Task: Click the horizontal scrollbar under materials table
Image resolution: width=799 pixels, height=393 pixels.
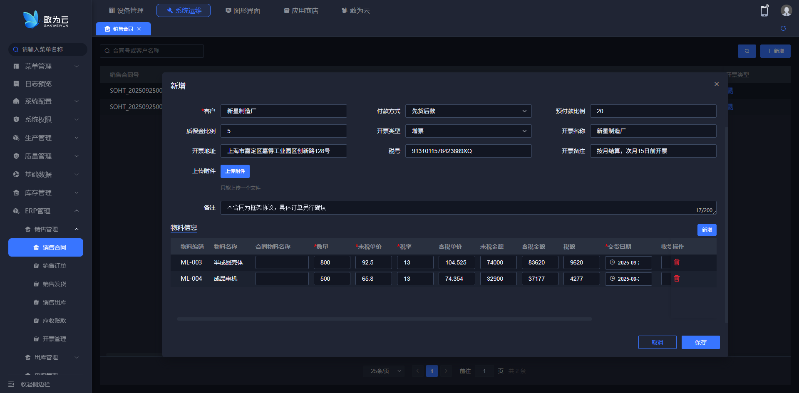Action: point(384,319)
